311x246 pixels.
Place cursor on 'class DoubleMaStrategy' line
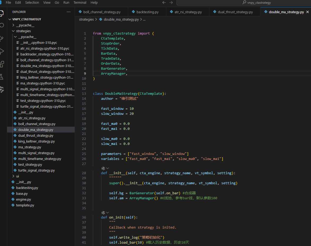[x=129, y=93]
